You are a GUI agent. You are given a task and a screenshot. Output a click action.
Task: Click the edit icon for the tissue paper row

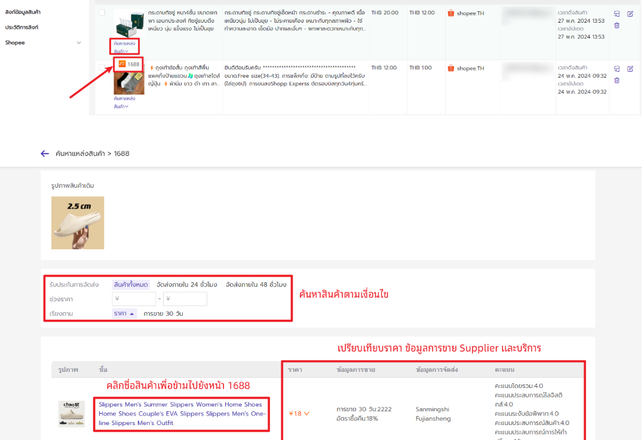[630, 14]
